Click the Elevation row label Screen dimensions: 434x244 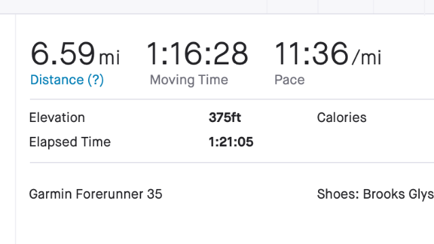point(57,117)
